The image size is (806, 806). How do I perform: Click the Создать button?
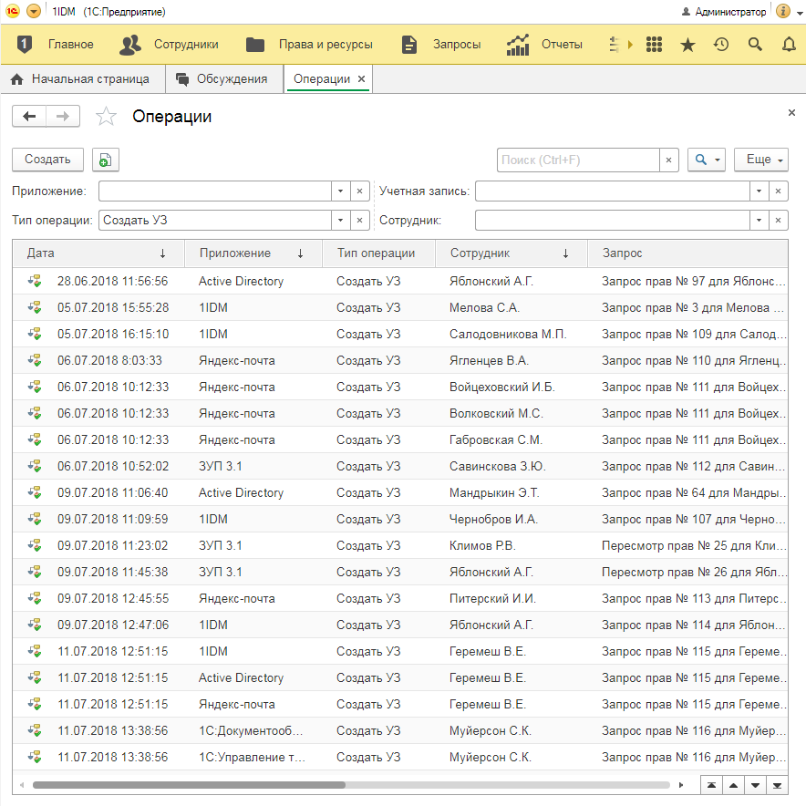(x=47, y=160)
